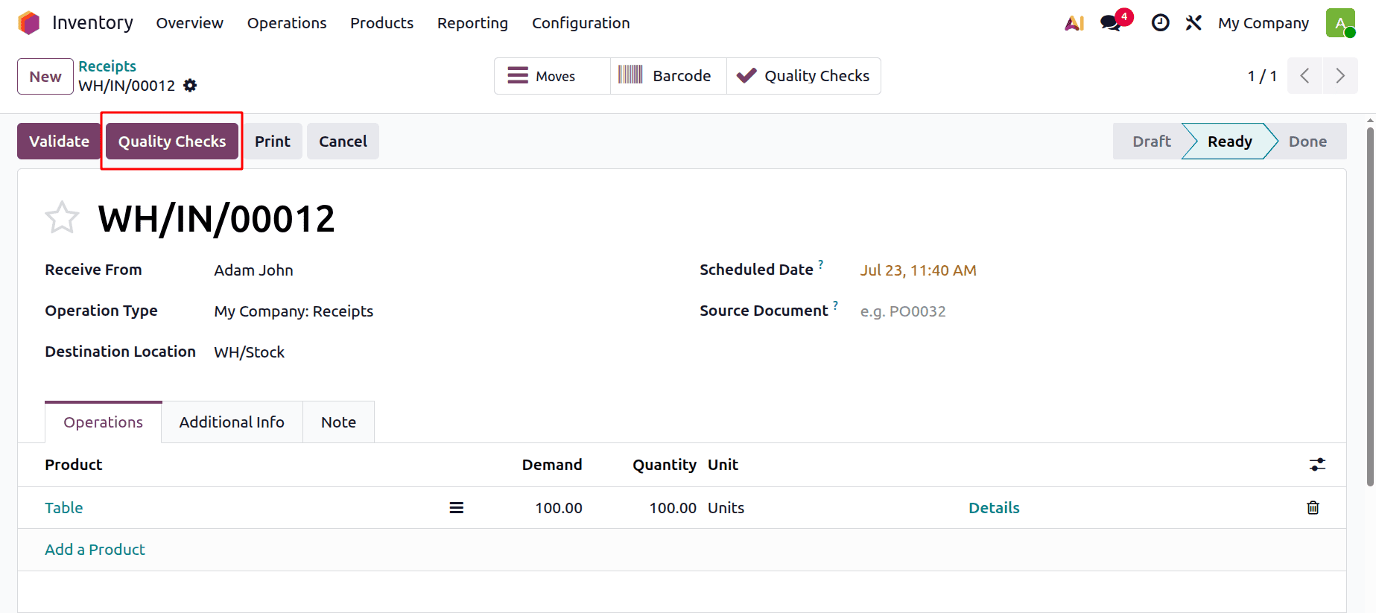Sort by Product column header

[74, 465]
